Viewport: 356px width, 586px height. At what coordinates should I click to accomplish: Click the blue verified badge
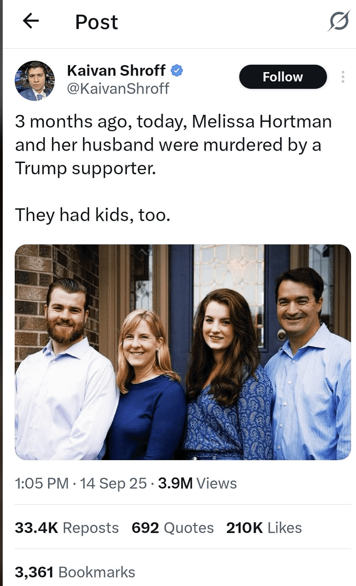(177, 71)
